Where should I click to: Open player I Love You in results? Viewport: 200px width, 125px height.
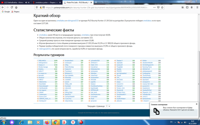[x=68, y=99]
